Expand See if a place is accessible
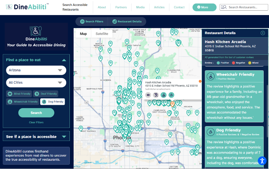This screenshot has height=169, width=269. [x=36, y=136]
